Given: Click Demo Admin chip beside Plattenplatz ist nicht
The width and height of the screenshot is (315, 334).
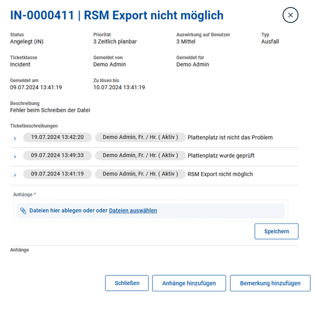Looking at the screenshot, I should point(140,137).
